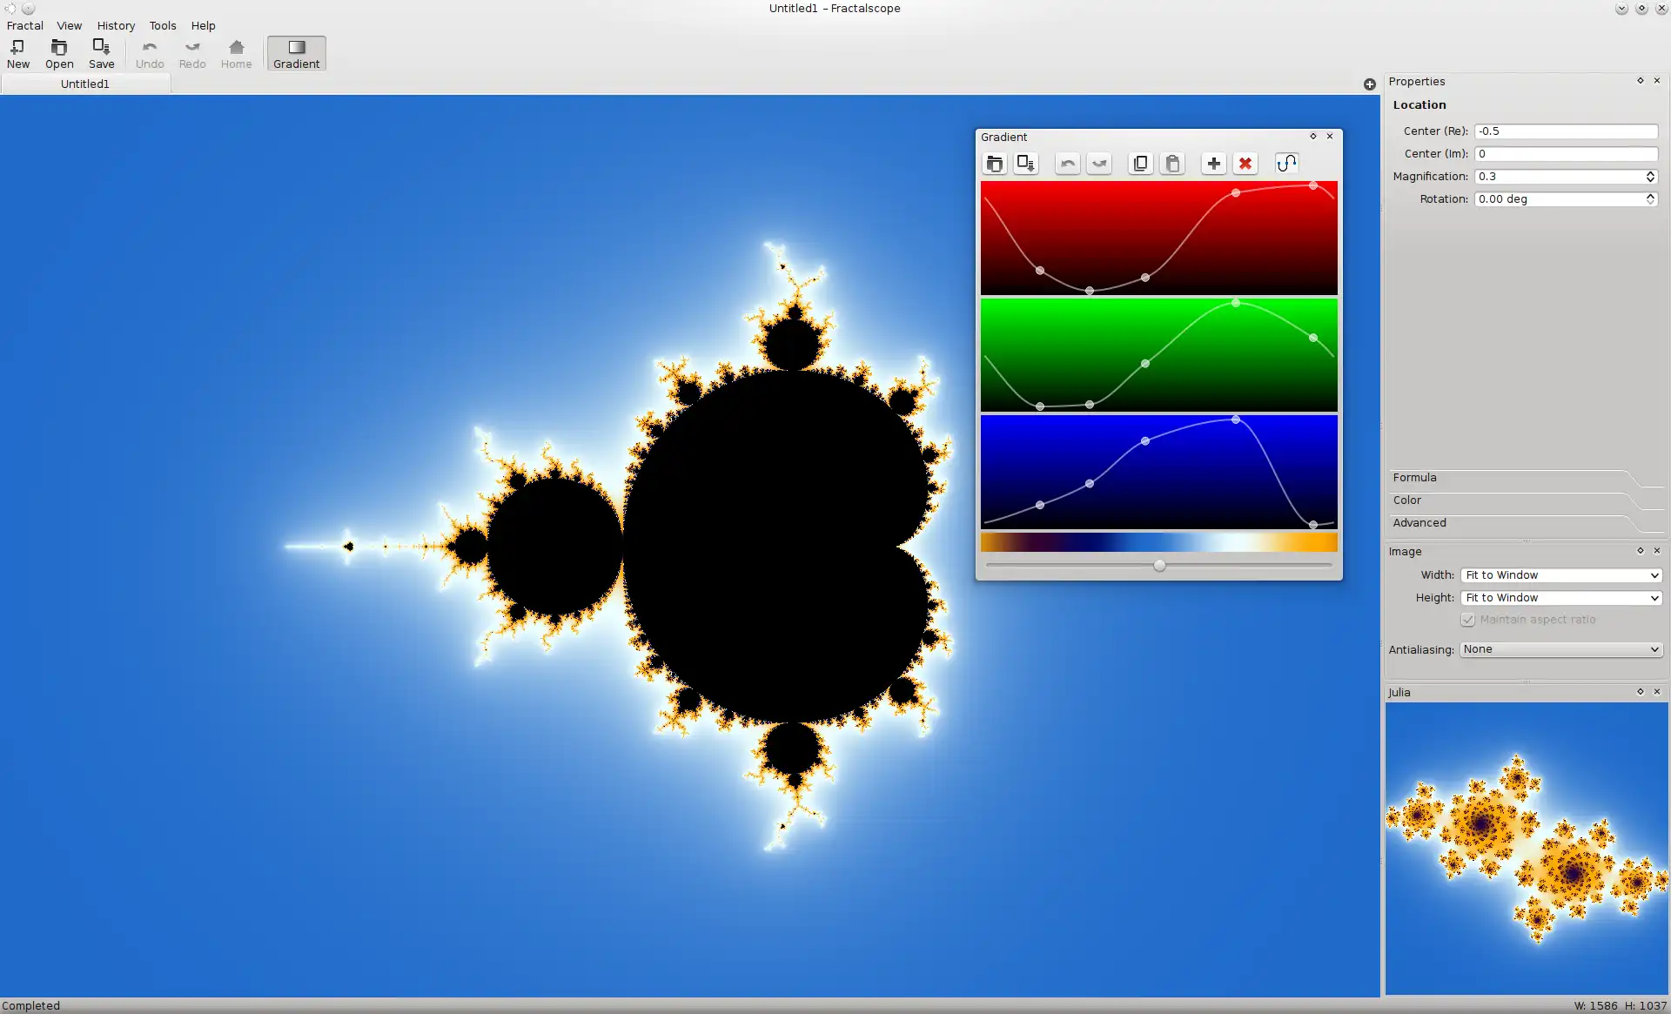
Task: Create a new fractal document
Action: [18, 52]
